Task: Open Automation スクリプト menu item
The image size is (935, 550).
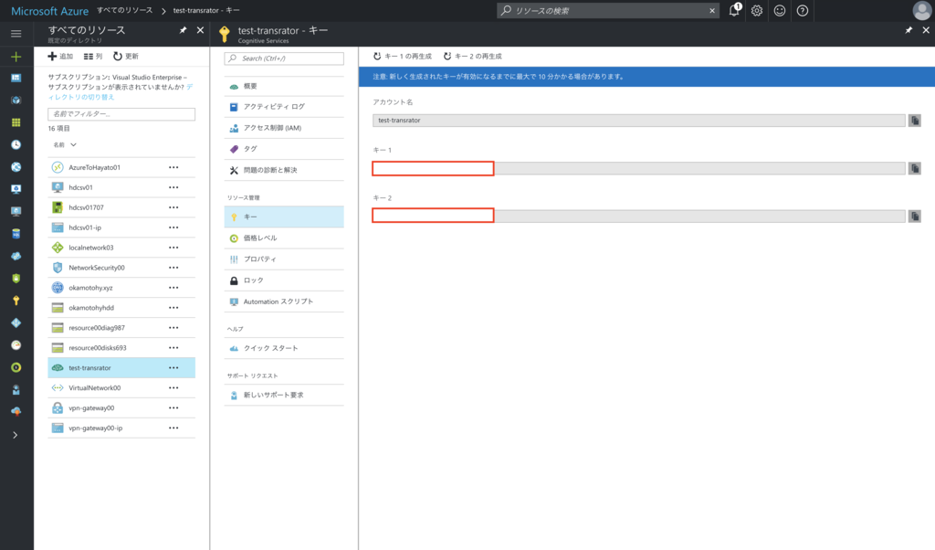Action: 284,301
